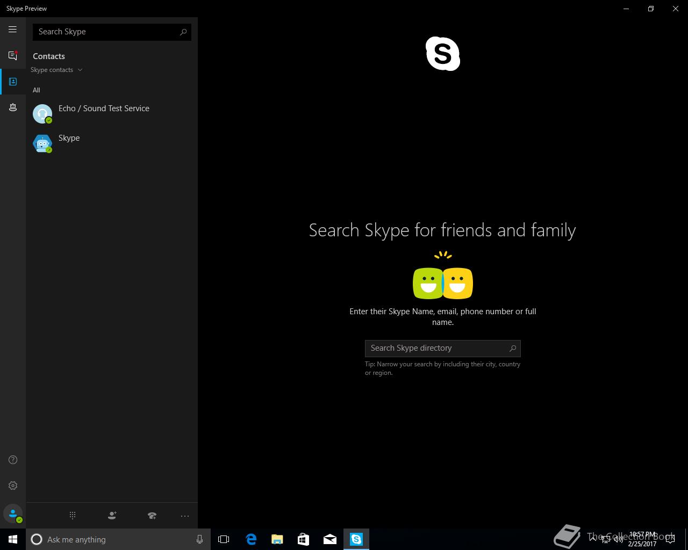Open Microsoft Edge from the taskbar
The image size is (688, 550).
point(251,539)
